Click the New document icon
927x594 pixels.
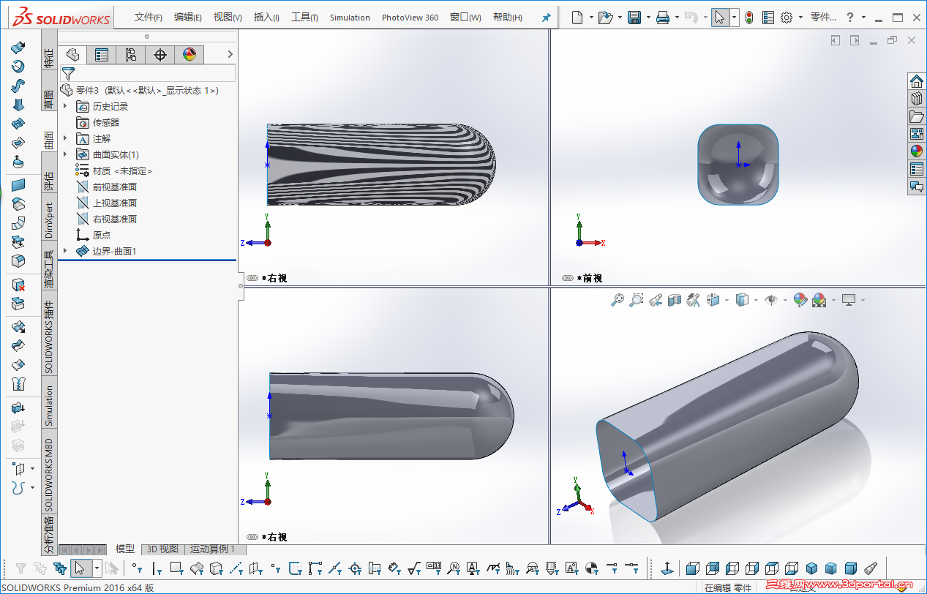(x=577, y=18)
